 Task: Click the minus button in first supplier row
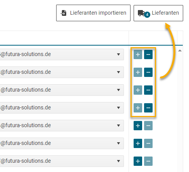[148, 54]
